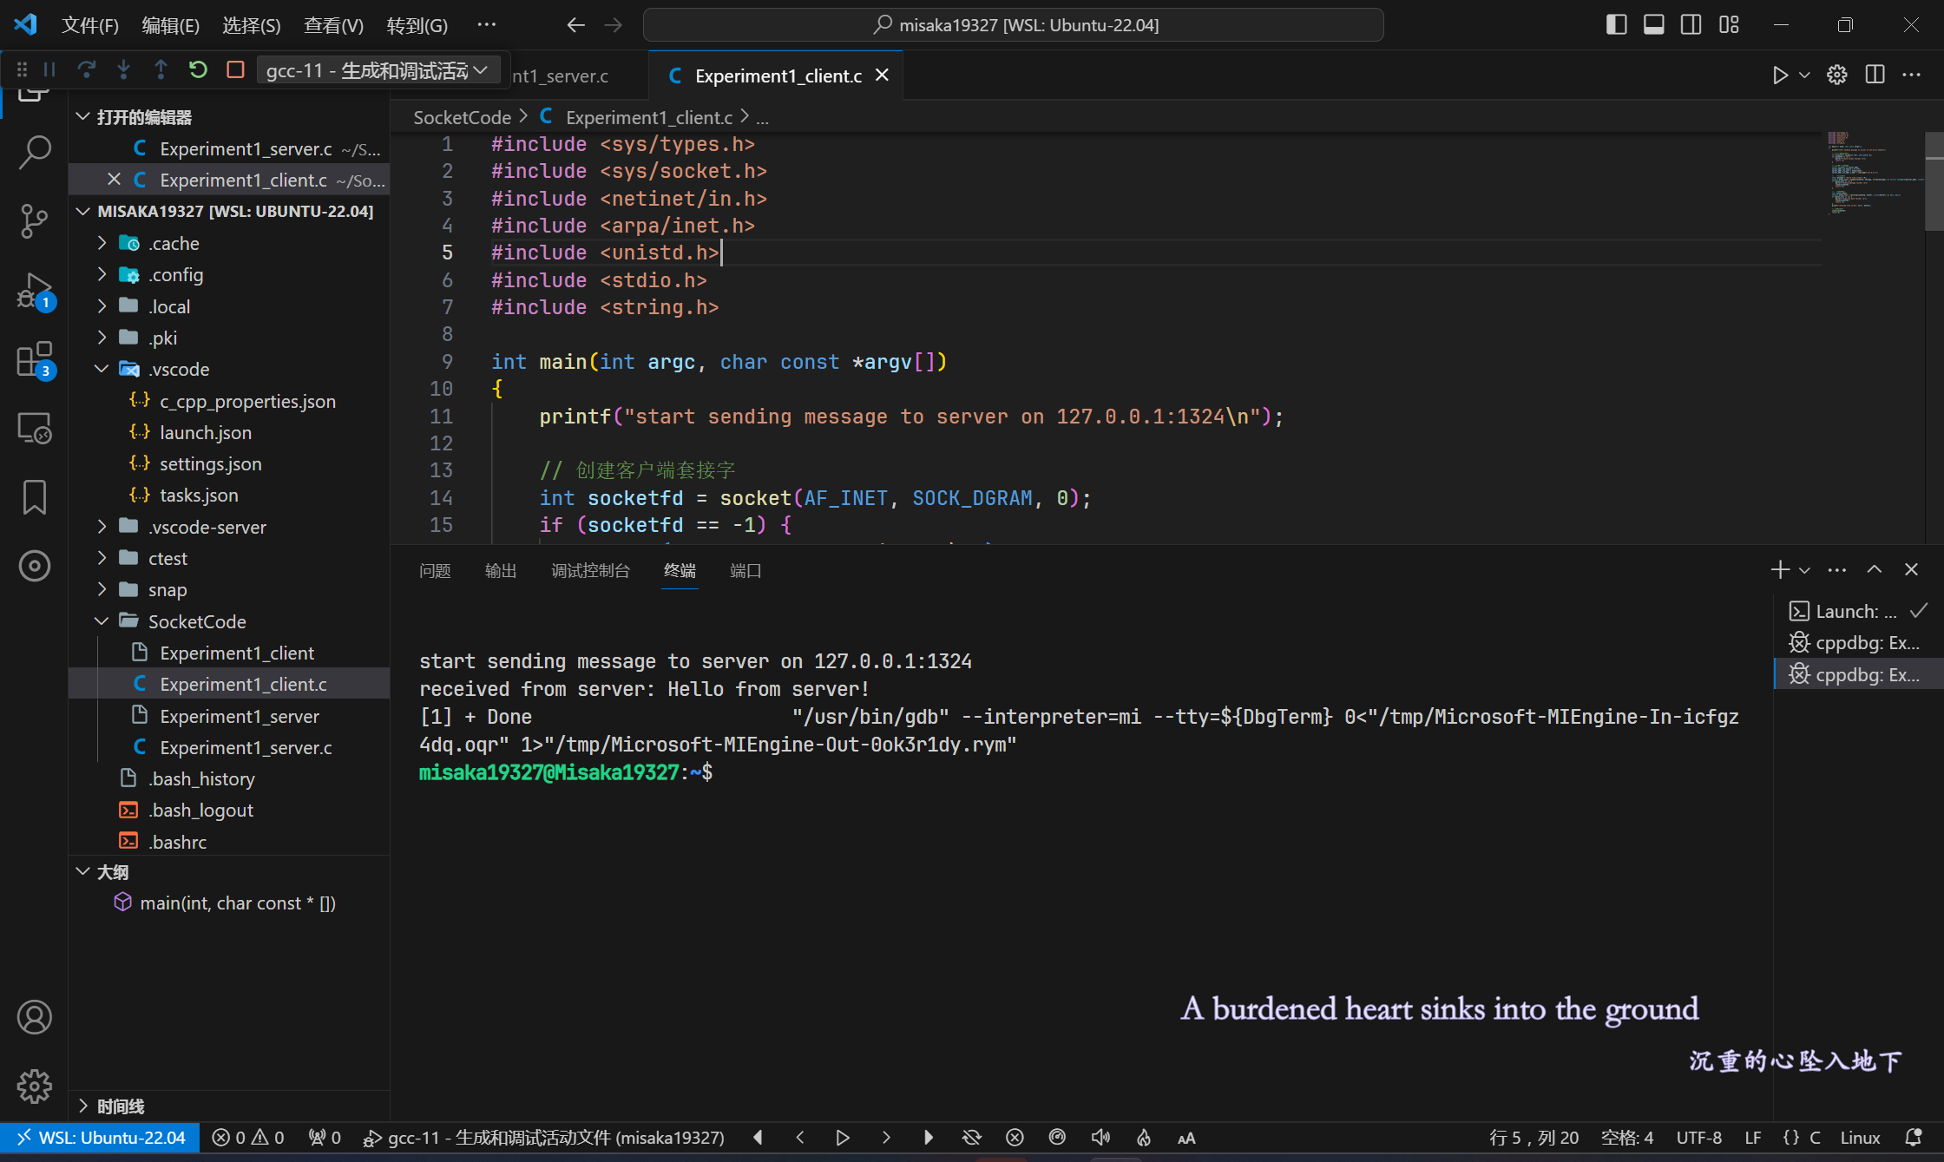Open the Search view in activity bar
Screen dimensions: 1944x1162
pyautogui.click(x=35, y=151)
